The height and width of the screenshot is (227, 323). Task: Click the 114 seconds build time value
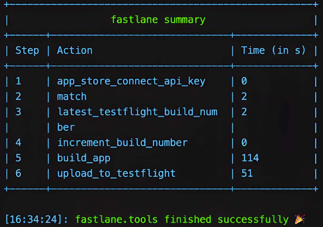pos(250,158)
